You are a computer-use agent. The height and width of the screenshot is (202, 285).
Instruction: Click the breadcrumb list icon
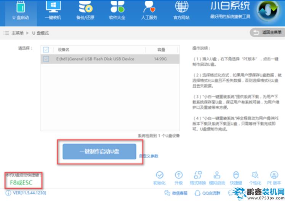[x=6, y=33]
